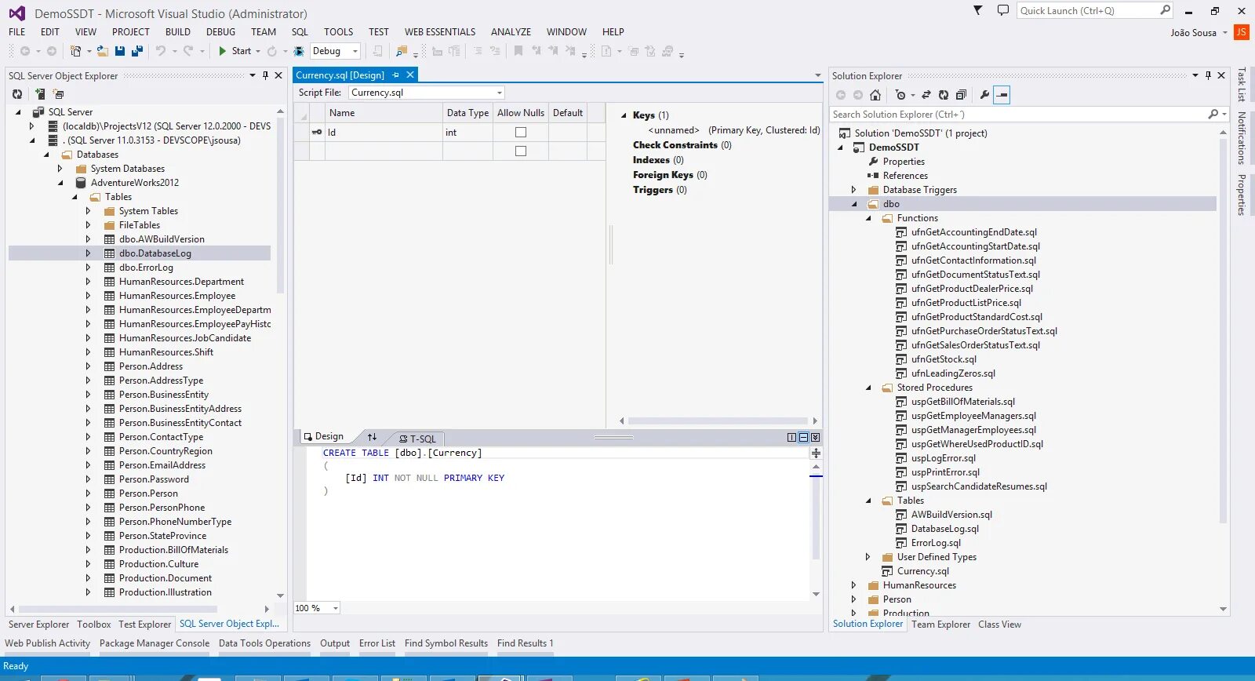Click the Save icon in toolbar

120,51
